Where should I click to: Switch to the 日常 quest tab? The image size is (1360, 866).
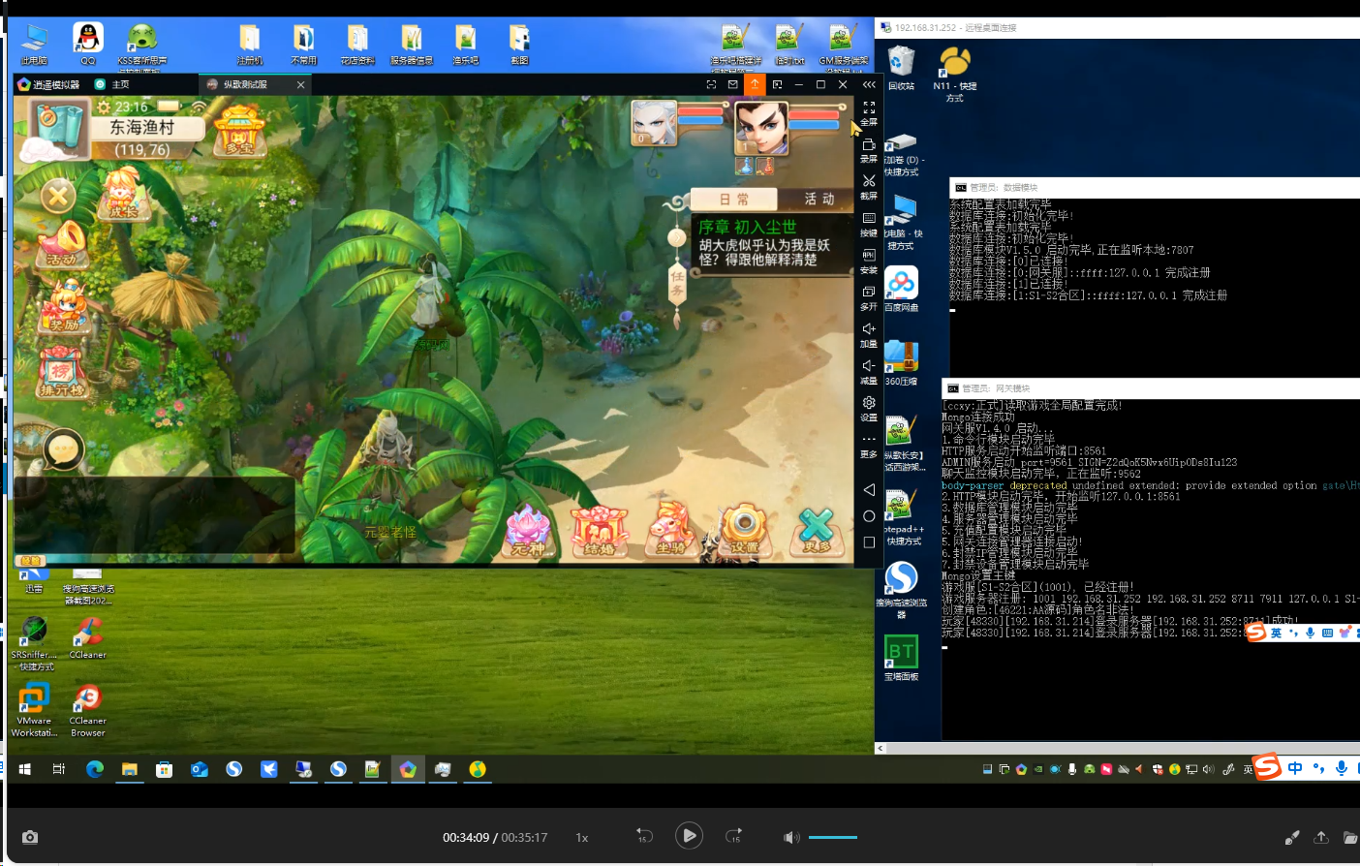tap(733, 199)
